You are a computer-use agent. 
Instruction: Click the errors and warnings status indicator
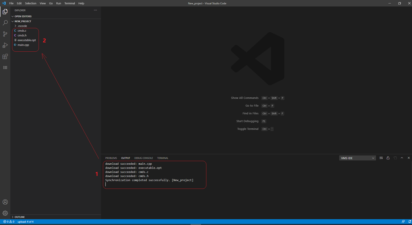click(x=9, y=222)
